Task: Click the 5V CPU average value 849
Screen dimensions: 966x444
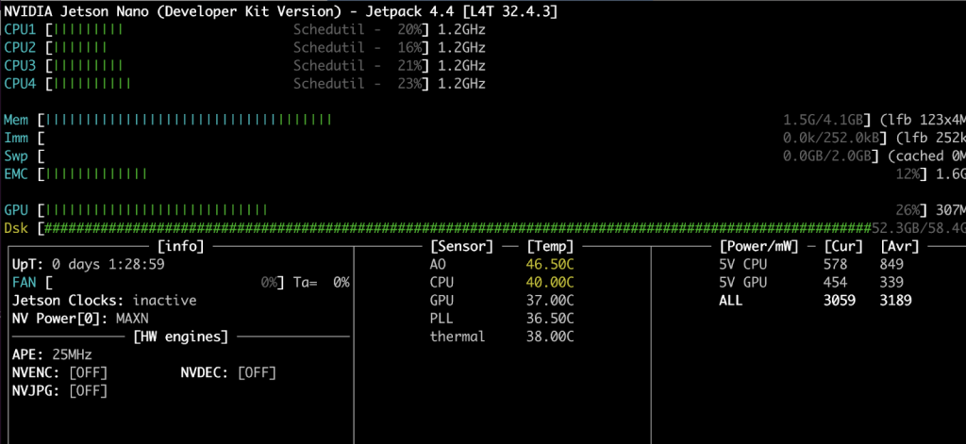Action: click(892, 265)
